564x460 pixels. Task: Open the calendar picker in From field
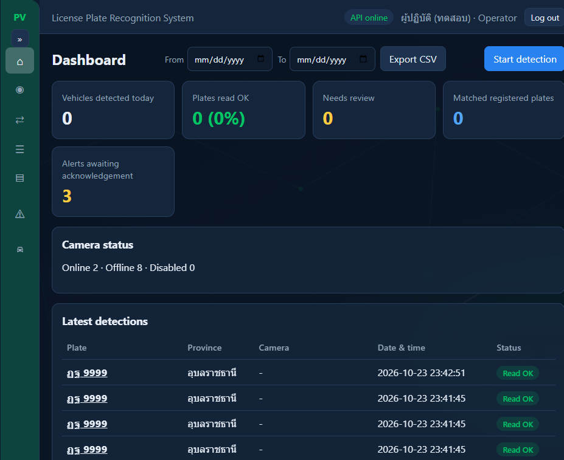tap(261, 58)
